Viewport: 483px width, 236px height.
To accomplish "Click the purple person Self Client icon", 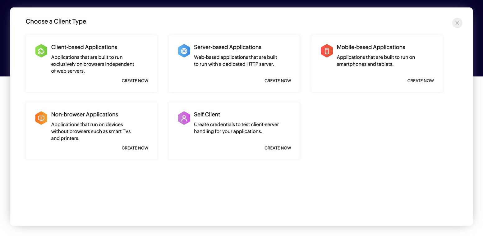I will 184,118.
